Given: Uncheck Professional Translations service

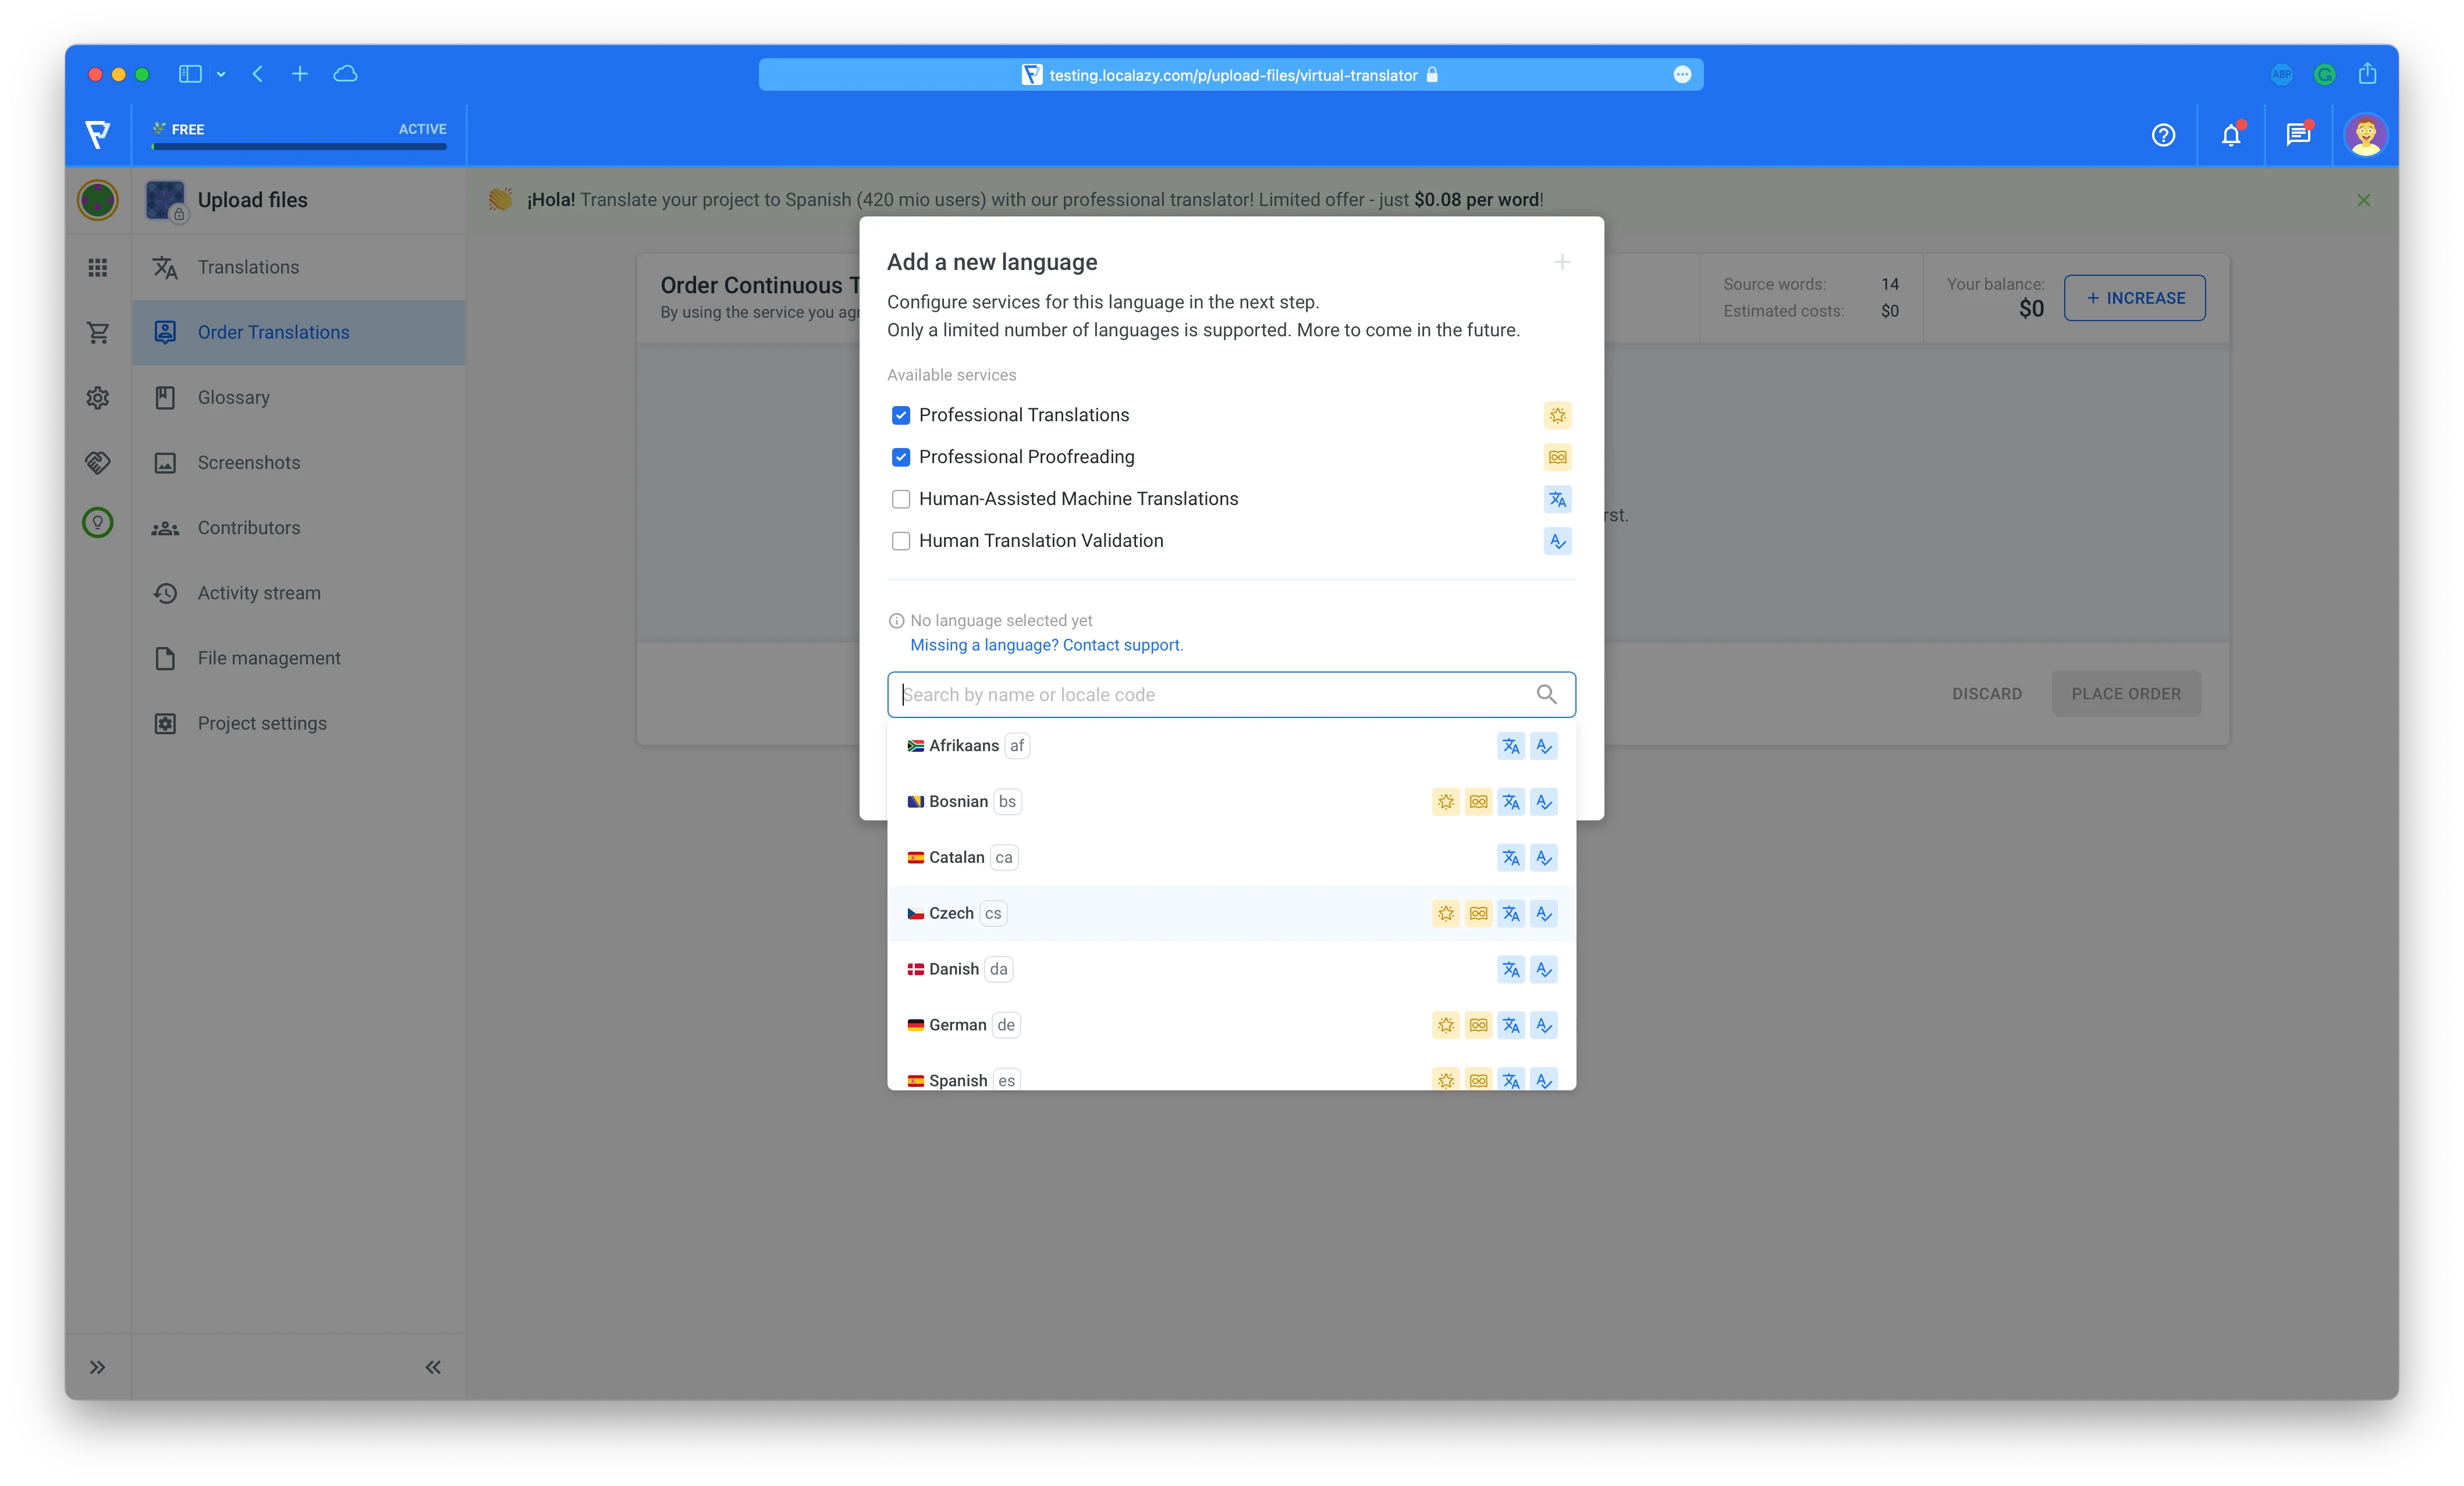Looking at the screenshot, I should click(x=900, y=415).
